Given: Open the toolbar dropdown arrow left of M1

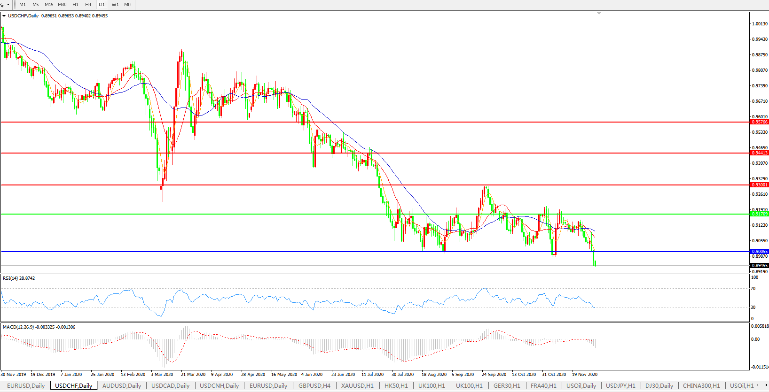Looking at the screenshot, I should (8, 5).
